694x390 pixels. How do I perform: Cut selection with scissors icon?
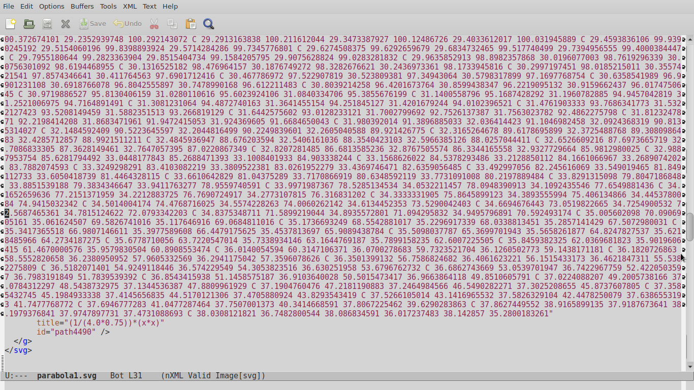pos(154,24)
